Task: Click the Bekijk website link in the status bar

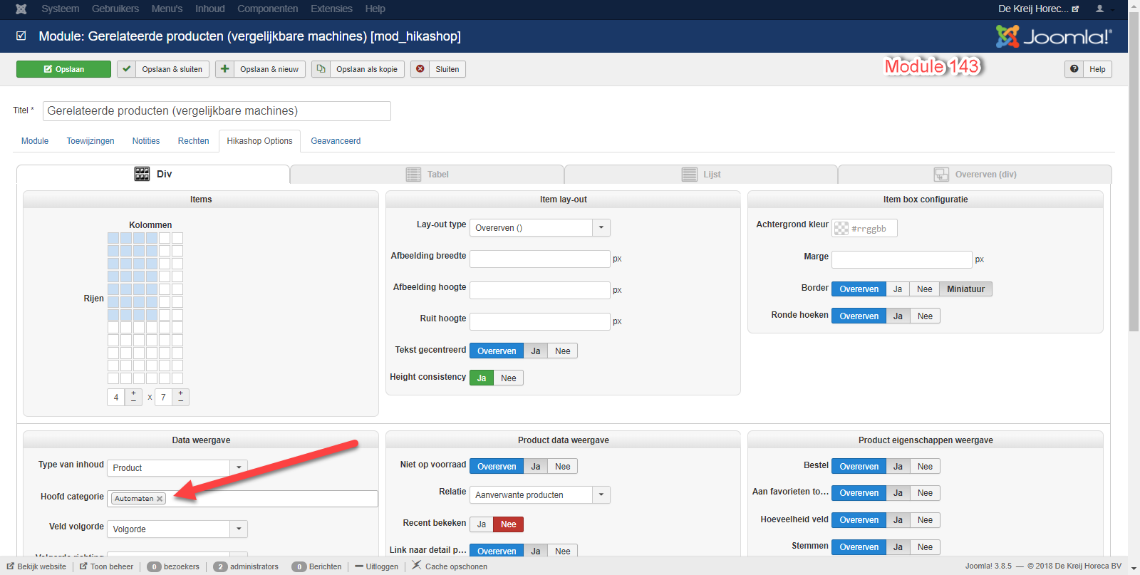Action: pyautogui.click(x=37, y=566)
